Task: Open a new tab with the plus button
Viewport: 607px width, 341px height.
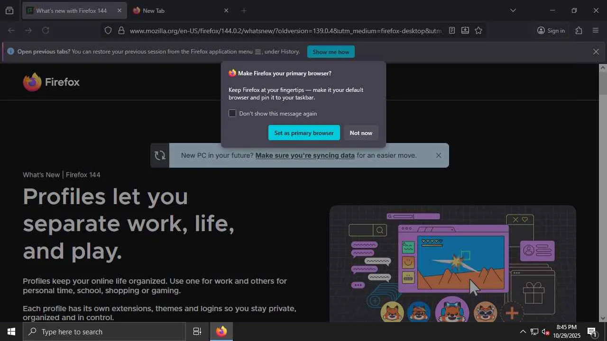Action: (244, 10)
